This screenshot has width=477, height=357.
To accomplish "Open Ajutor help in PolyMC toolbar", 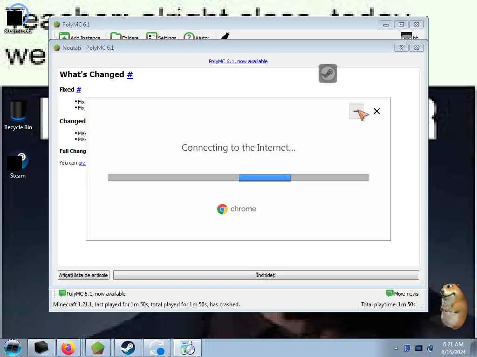I will point(197,37).
